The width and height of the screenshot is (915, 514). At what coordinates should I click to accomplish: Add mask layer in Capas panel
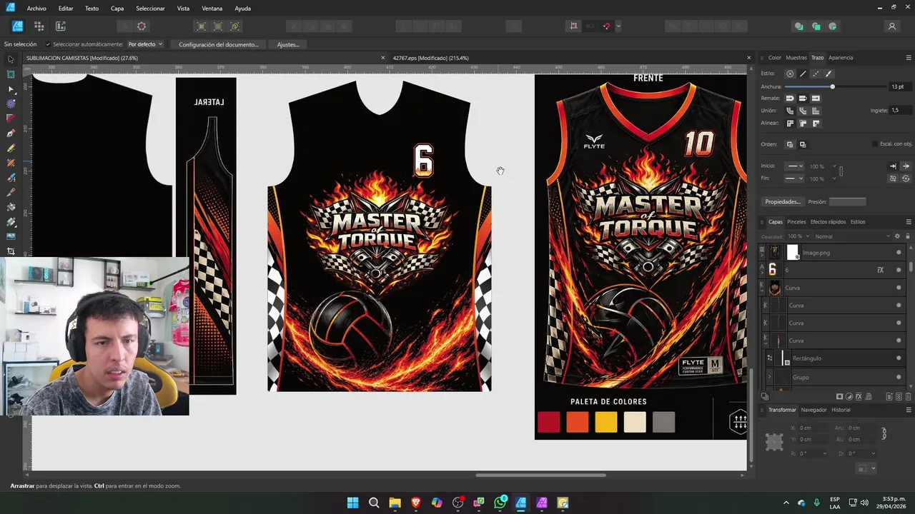839,396
